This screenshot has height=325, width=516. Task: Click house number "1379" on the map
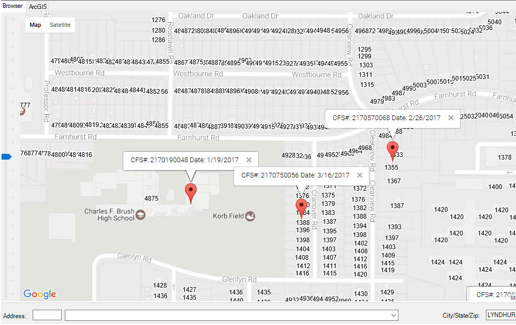point(328,204)
